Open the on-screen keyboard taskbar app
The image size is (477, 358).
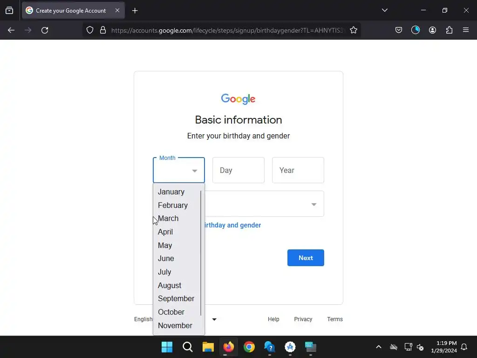tap(311, 347)
